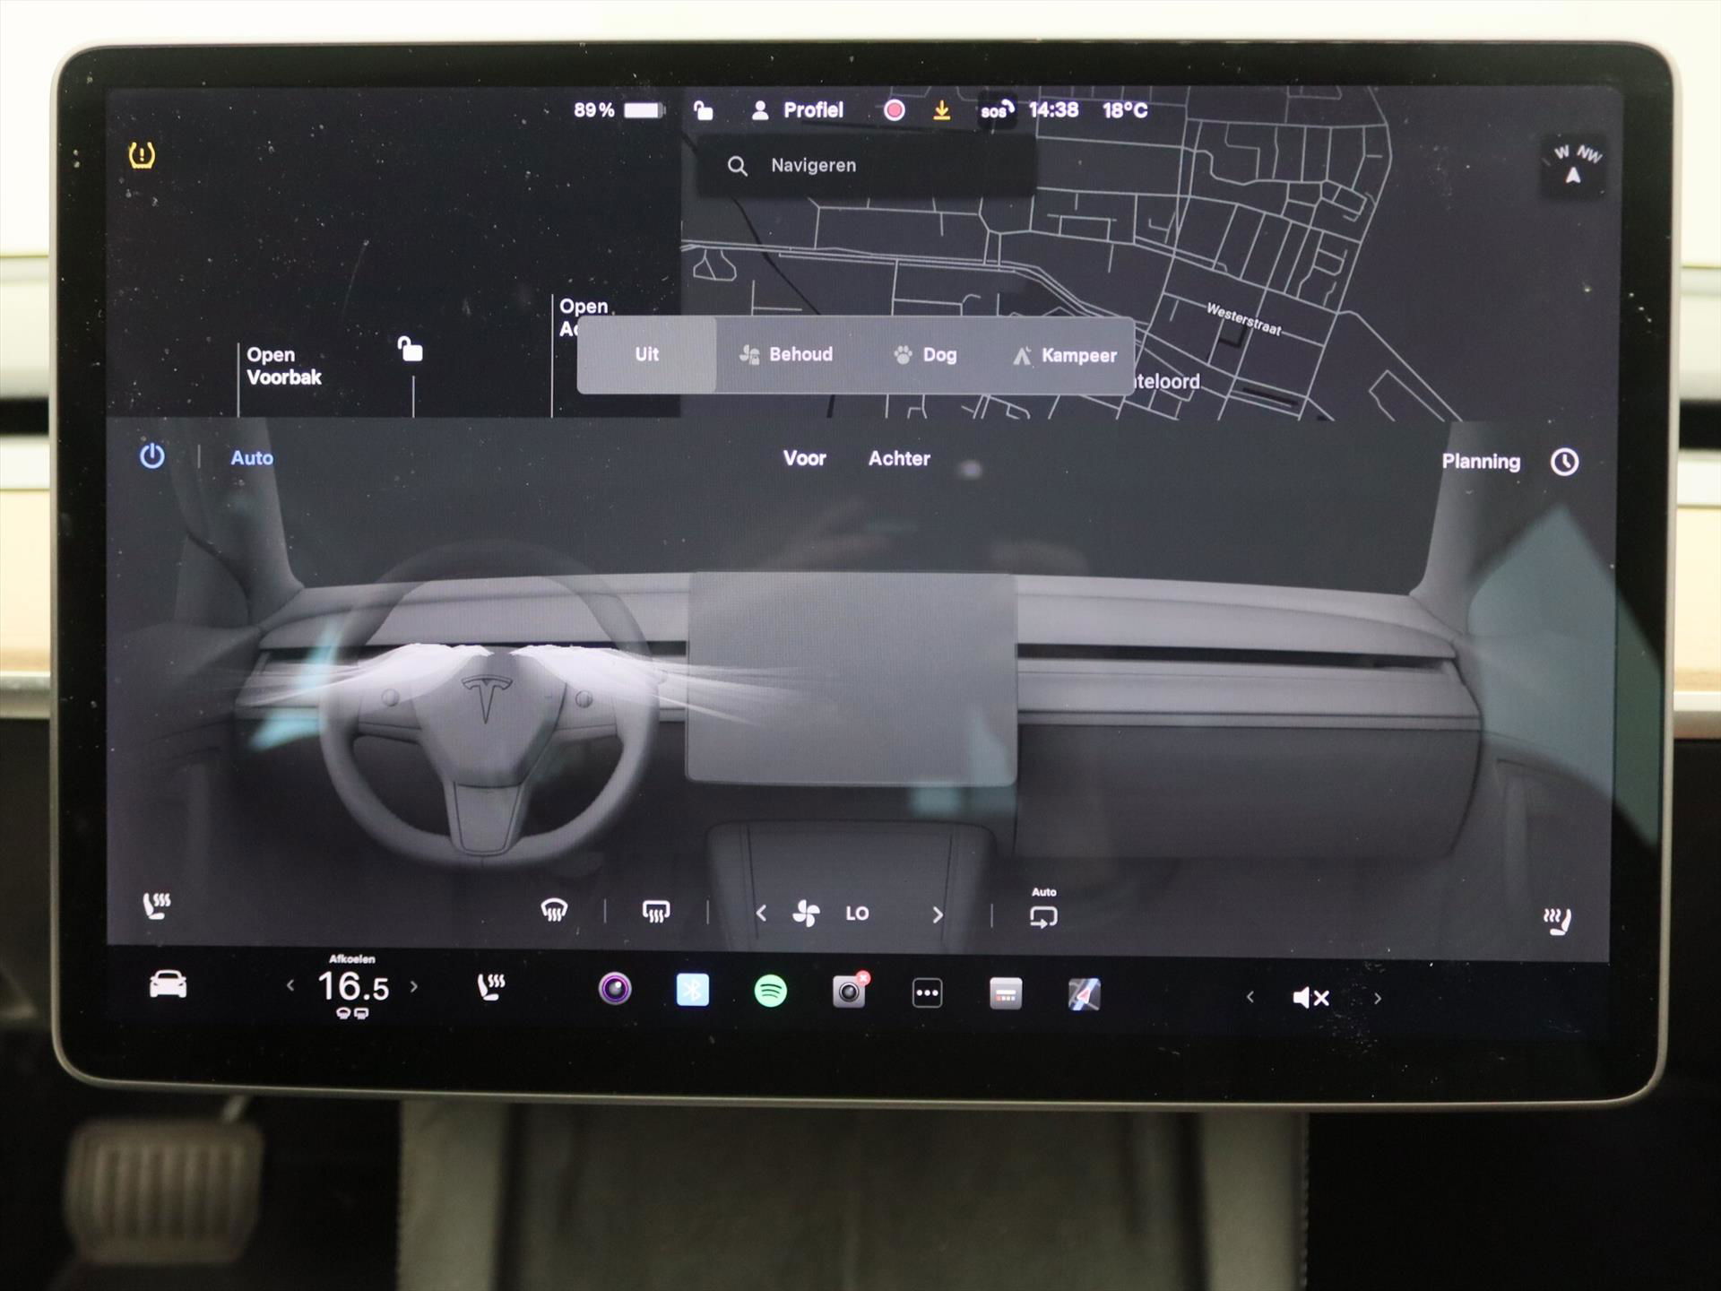Tap the software download arrow icon
The height and width of the screenshot is (1291, 1721).
point(941,110)
